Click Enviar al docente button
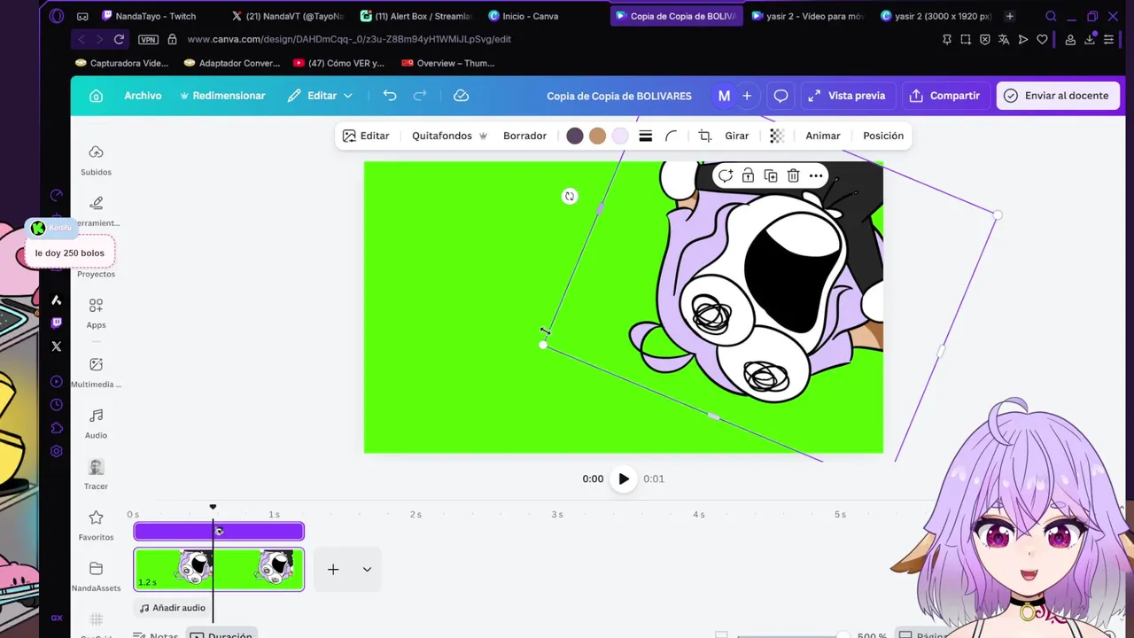The image size is (1134, 638). [1057, 96]
